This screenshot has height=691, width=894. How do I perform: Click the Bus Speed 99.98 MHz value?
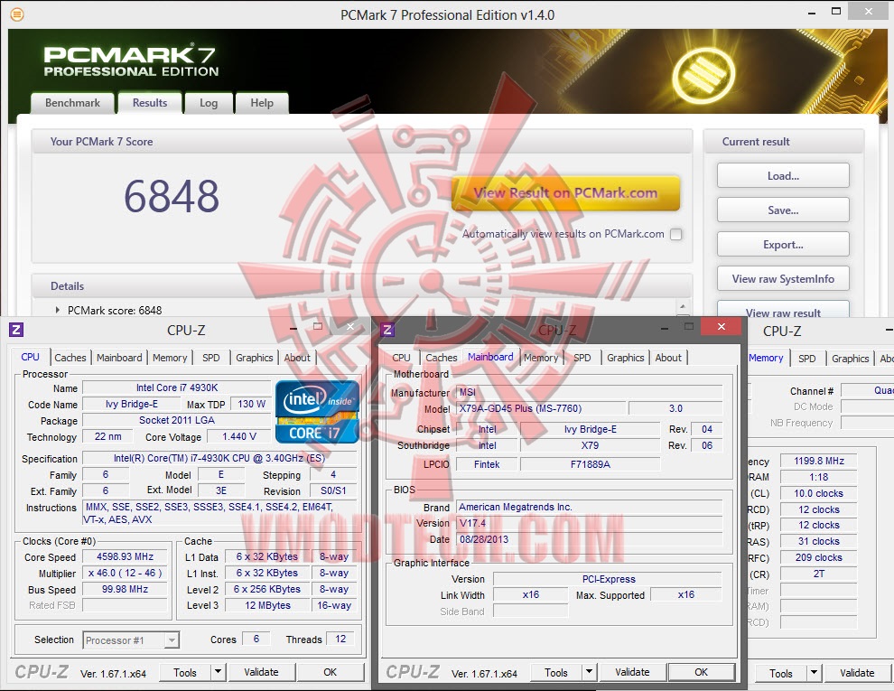click(125, 589)
